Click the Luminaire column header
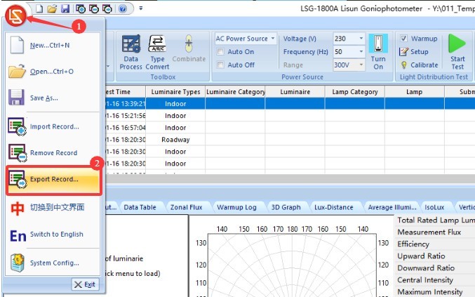The height and width of the screenshot is (297, 475). (x=295, y=92)
